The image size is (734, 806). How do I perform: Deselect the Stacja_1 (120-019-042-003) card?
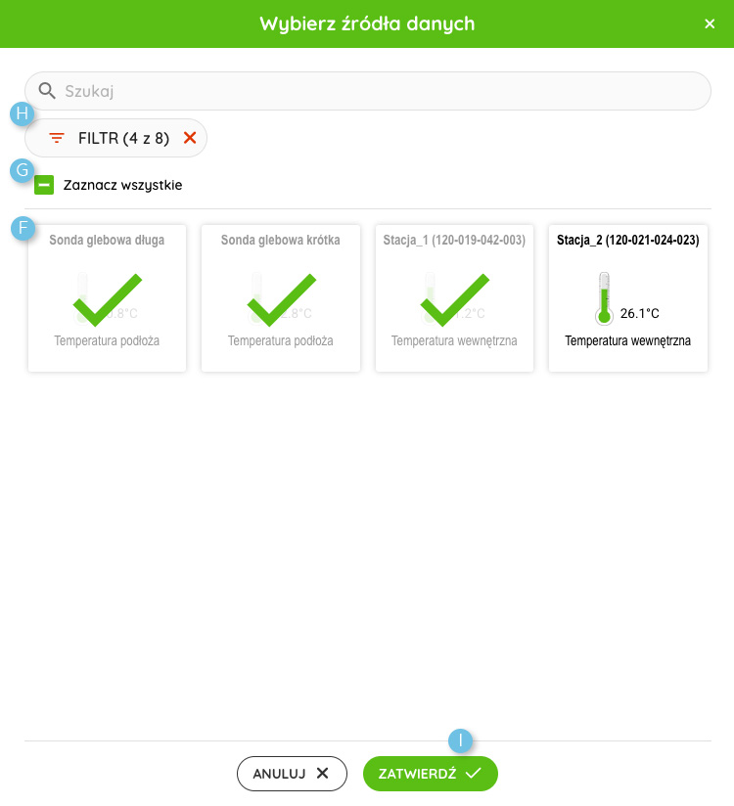(455, 298)
